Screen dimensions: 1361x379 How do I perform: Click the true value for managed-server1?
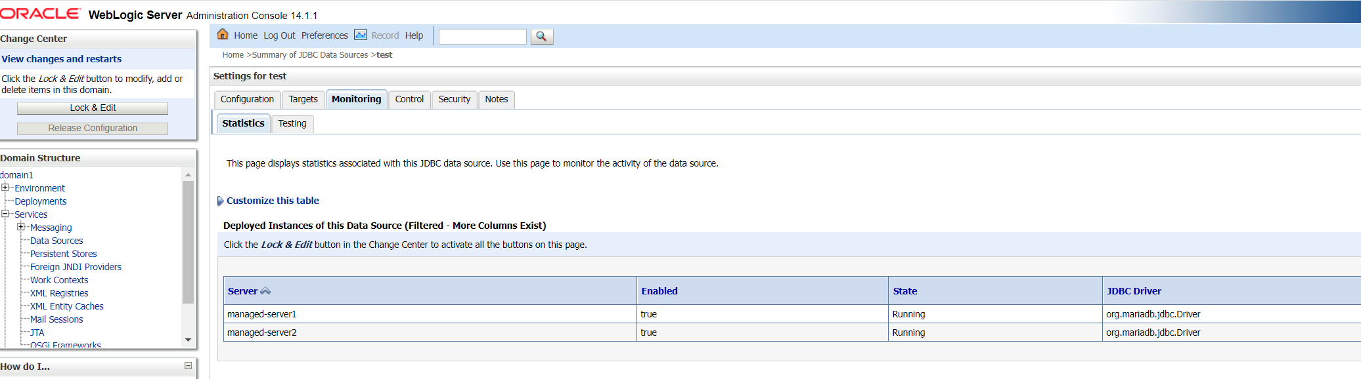pos(648,314)
